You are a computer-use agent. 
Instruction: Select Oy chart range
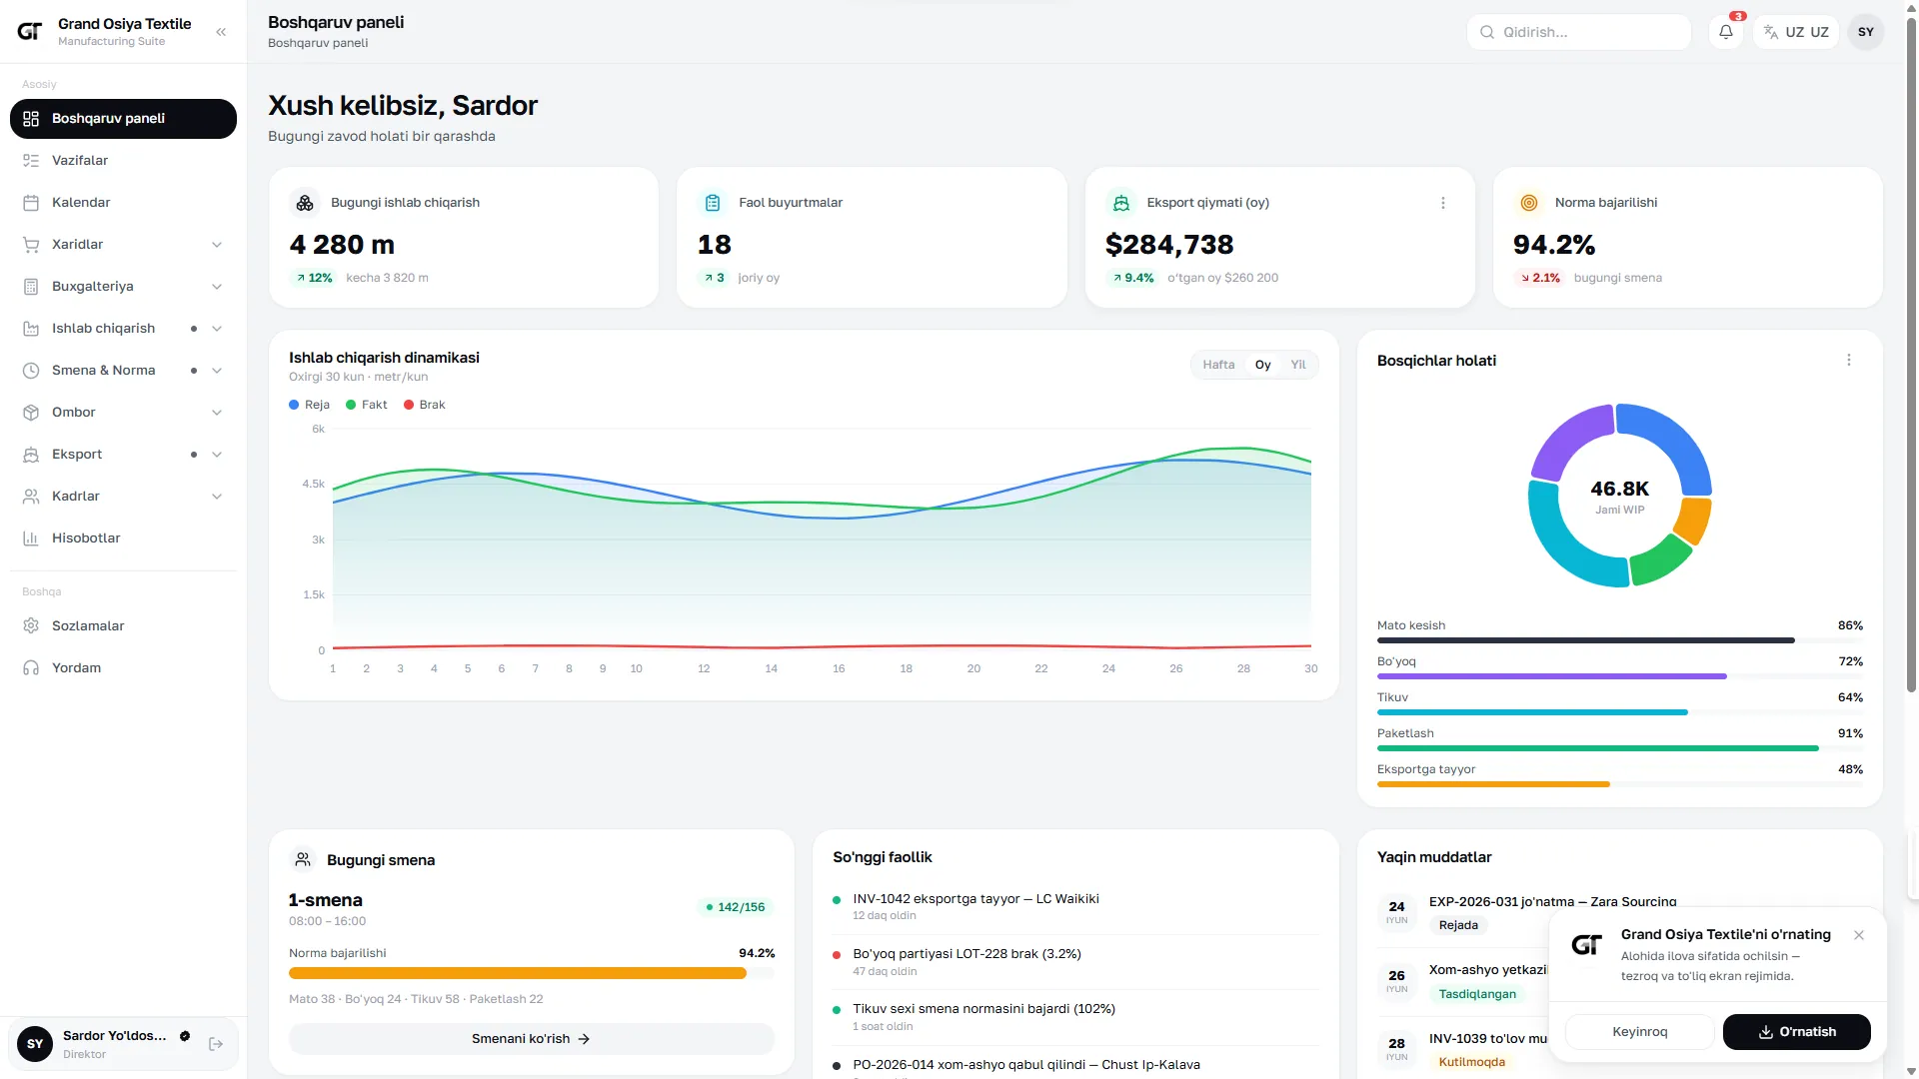pos(1262,365)
